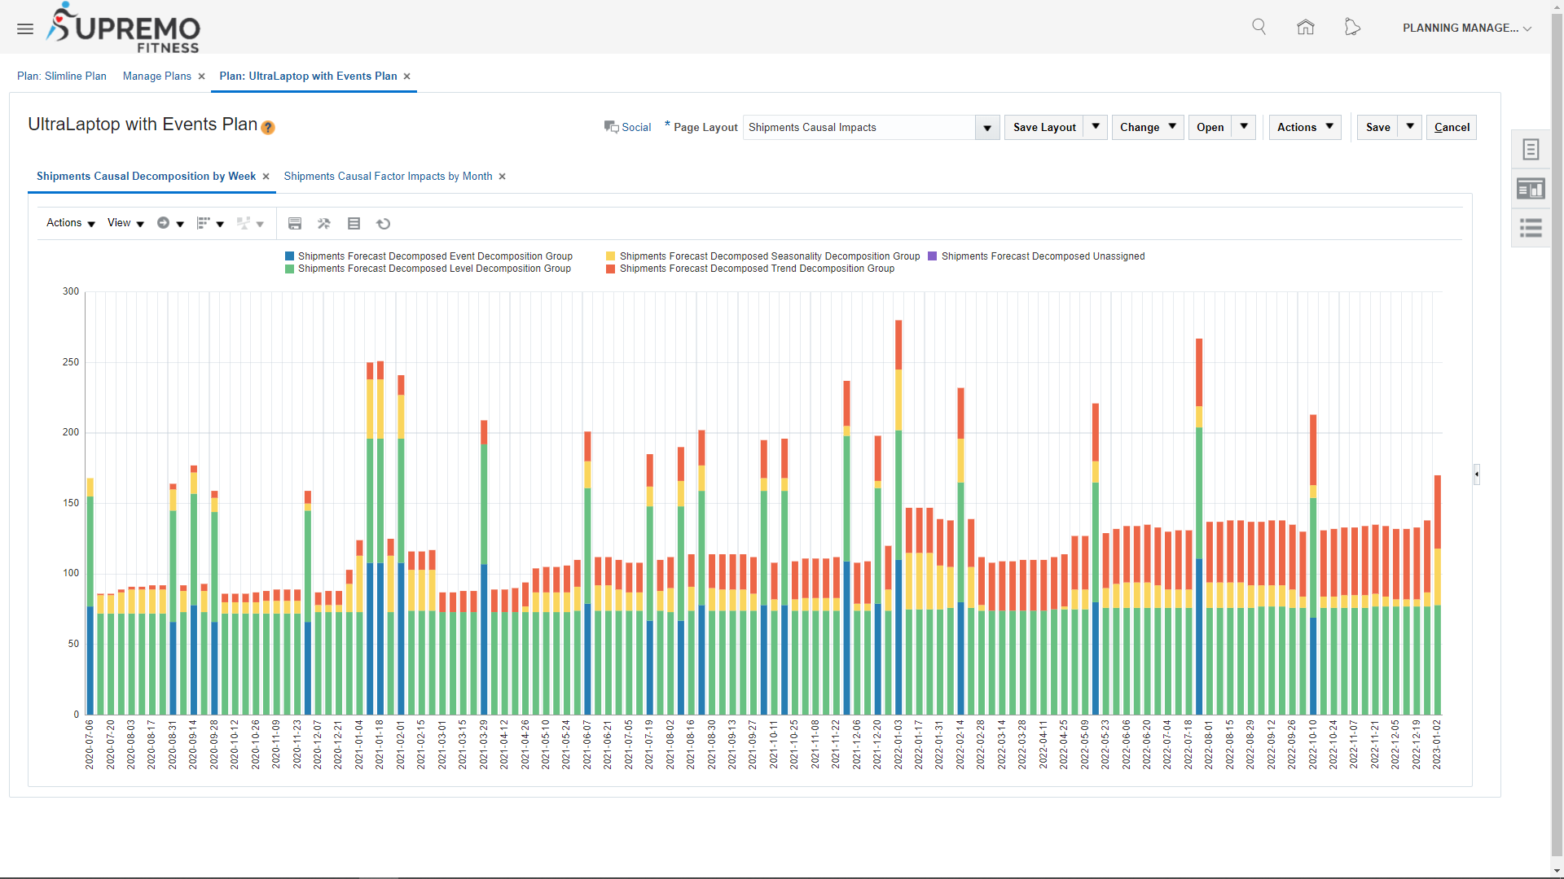
Task: Switch to Shipments Causal Factor Impacts tab
Action: click(x=388, y=177)
